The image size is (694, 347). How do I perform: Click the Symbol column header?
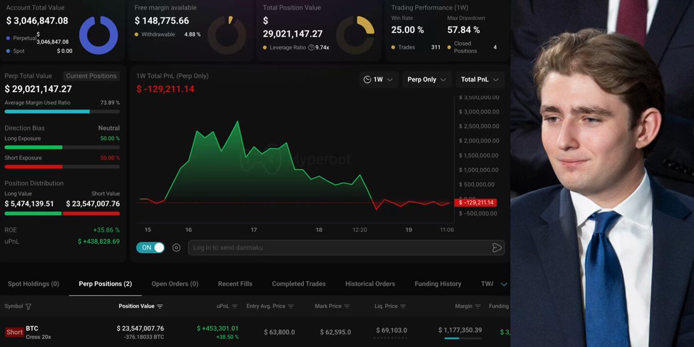(14, 307)
